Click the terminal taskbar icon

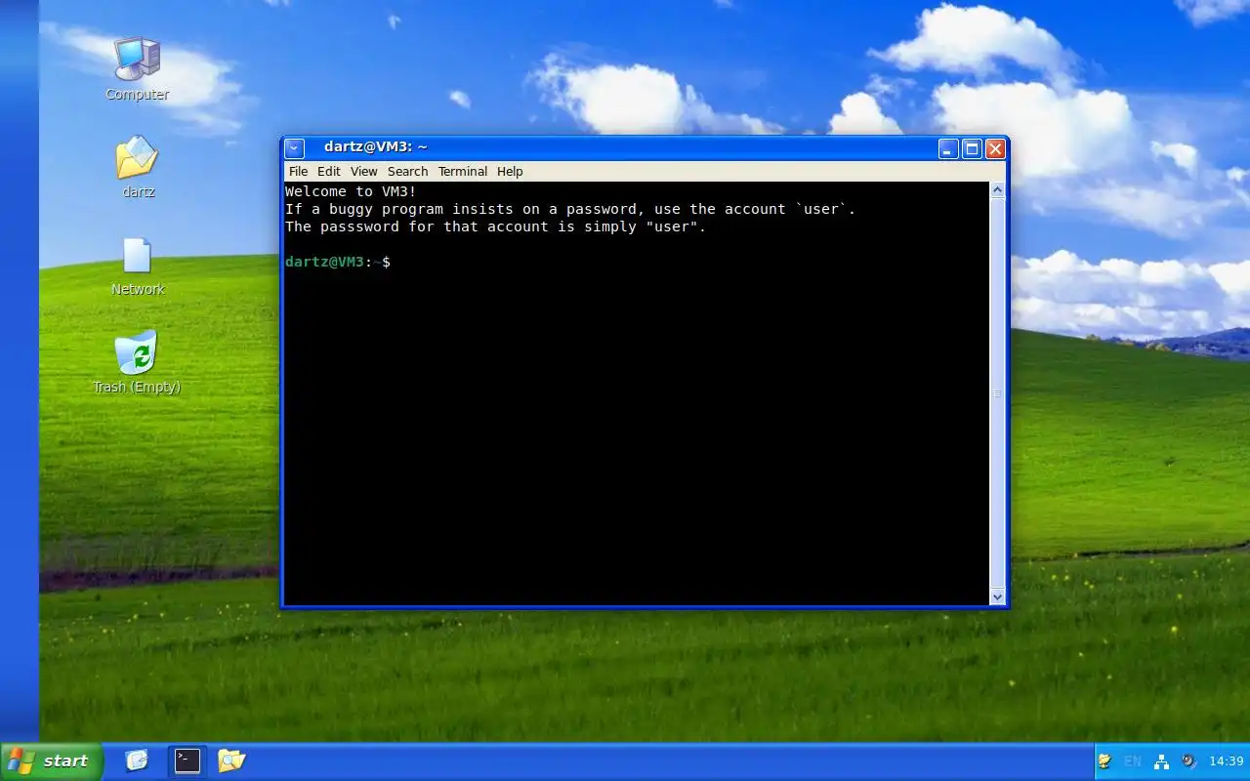click(187, 760)
